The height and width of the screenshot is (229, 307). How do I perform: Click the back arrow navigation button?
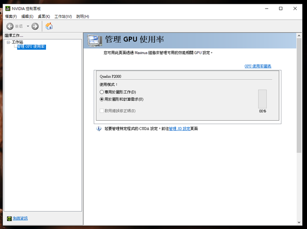point(10,26)
